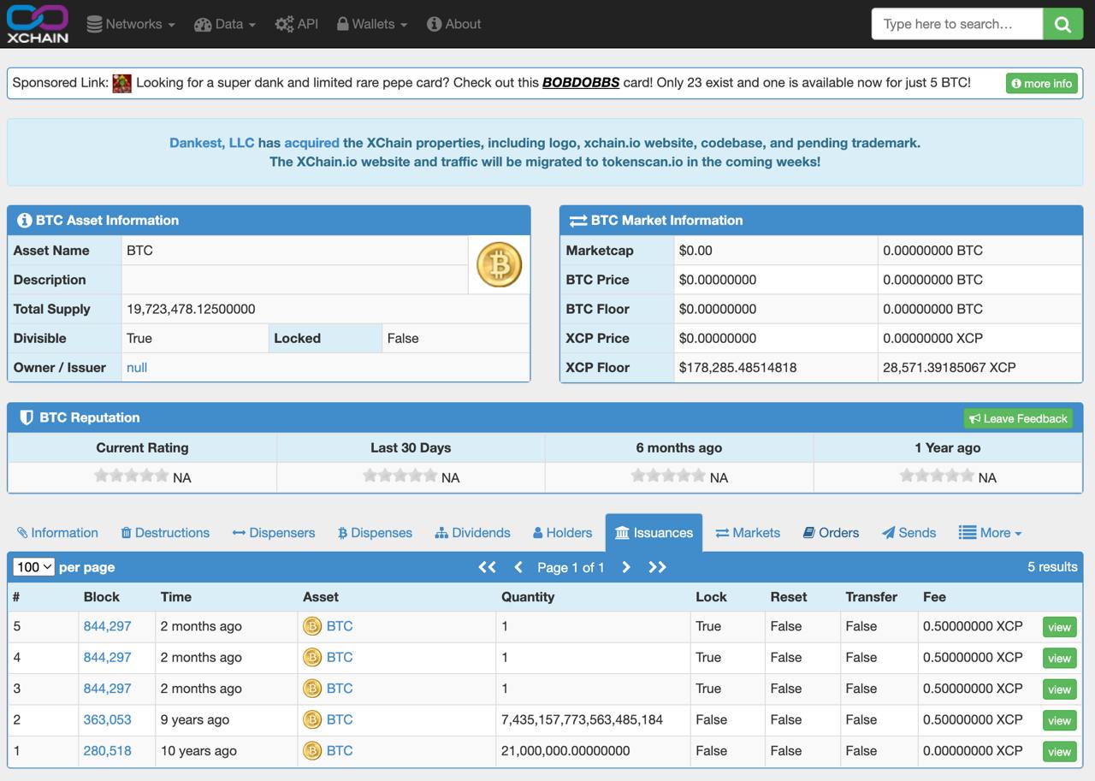Click view button for issuance 5
The image size is (1095, 781).
pyautogui.click(x=1059, y=627)
